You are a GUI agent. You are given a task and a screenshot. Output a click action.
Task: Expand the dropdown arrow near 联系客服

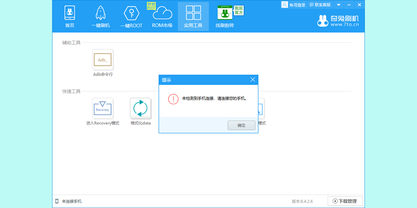[x=338, y=5]
